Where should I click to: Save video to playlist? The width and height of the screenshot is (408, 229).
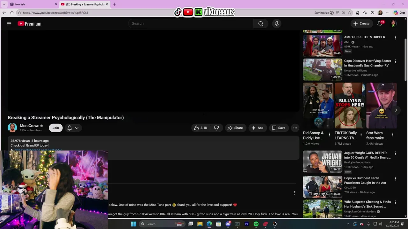click(x=279, y=128)
